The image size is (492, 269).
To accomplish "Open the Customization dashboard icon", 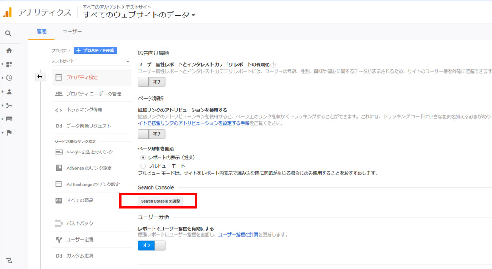I will click(x=9, y=64).
